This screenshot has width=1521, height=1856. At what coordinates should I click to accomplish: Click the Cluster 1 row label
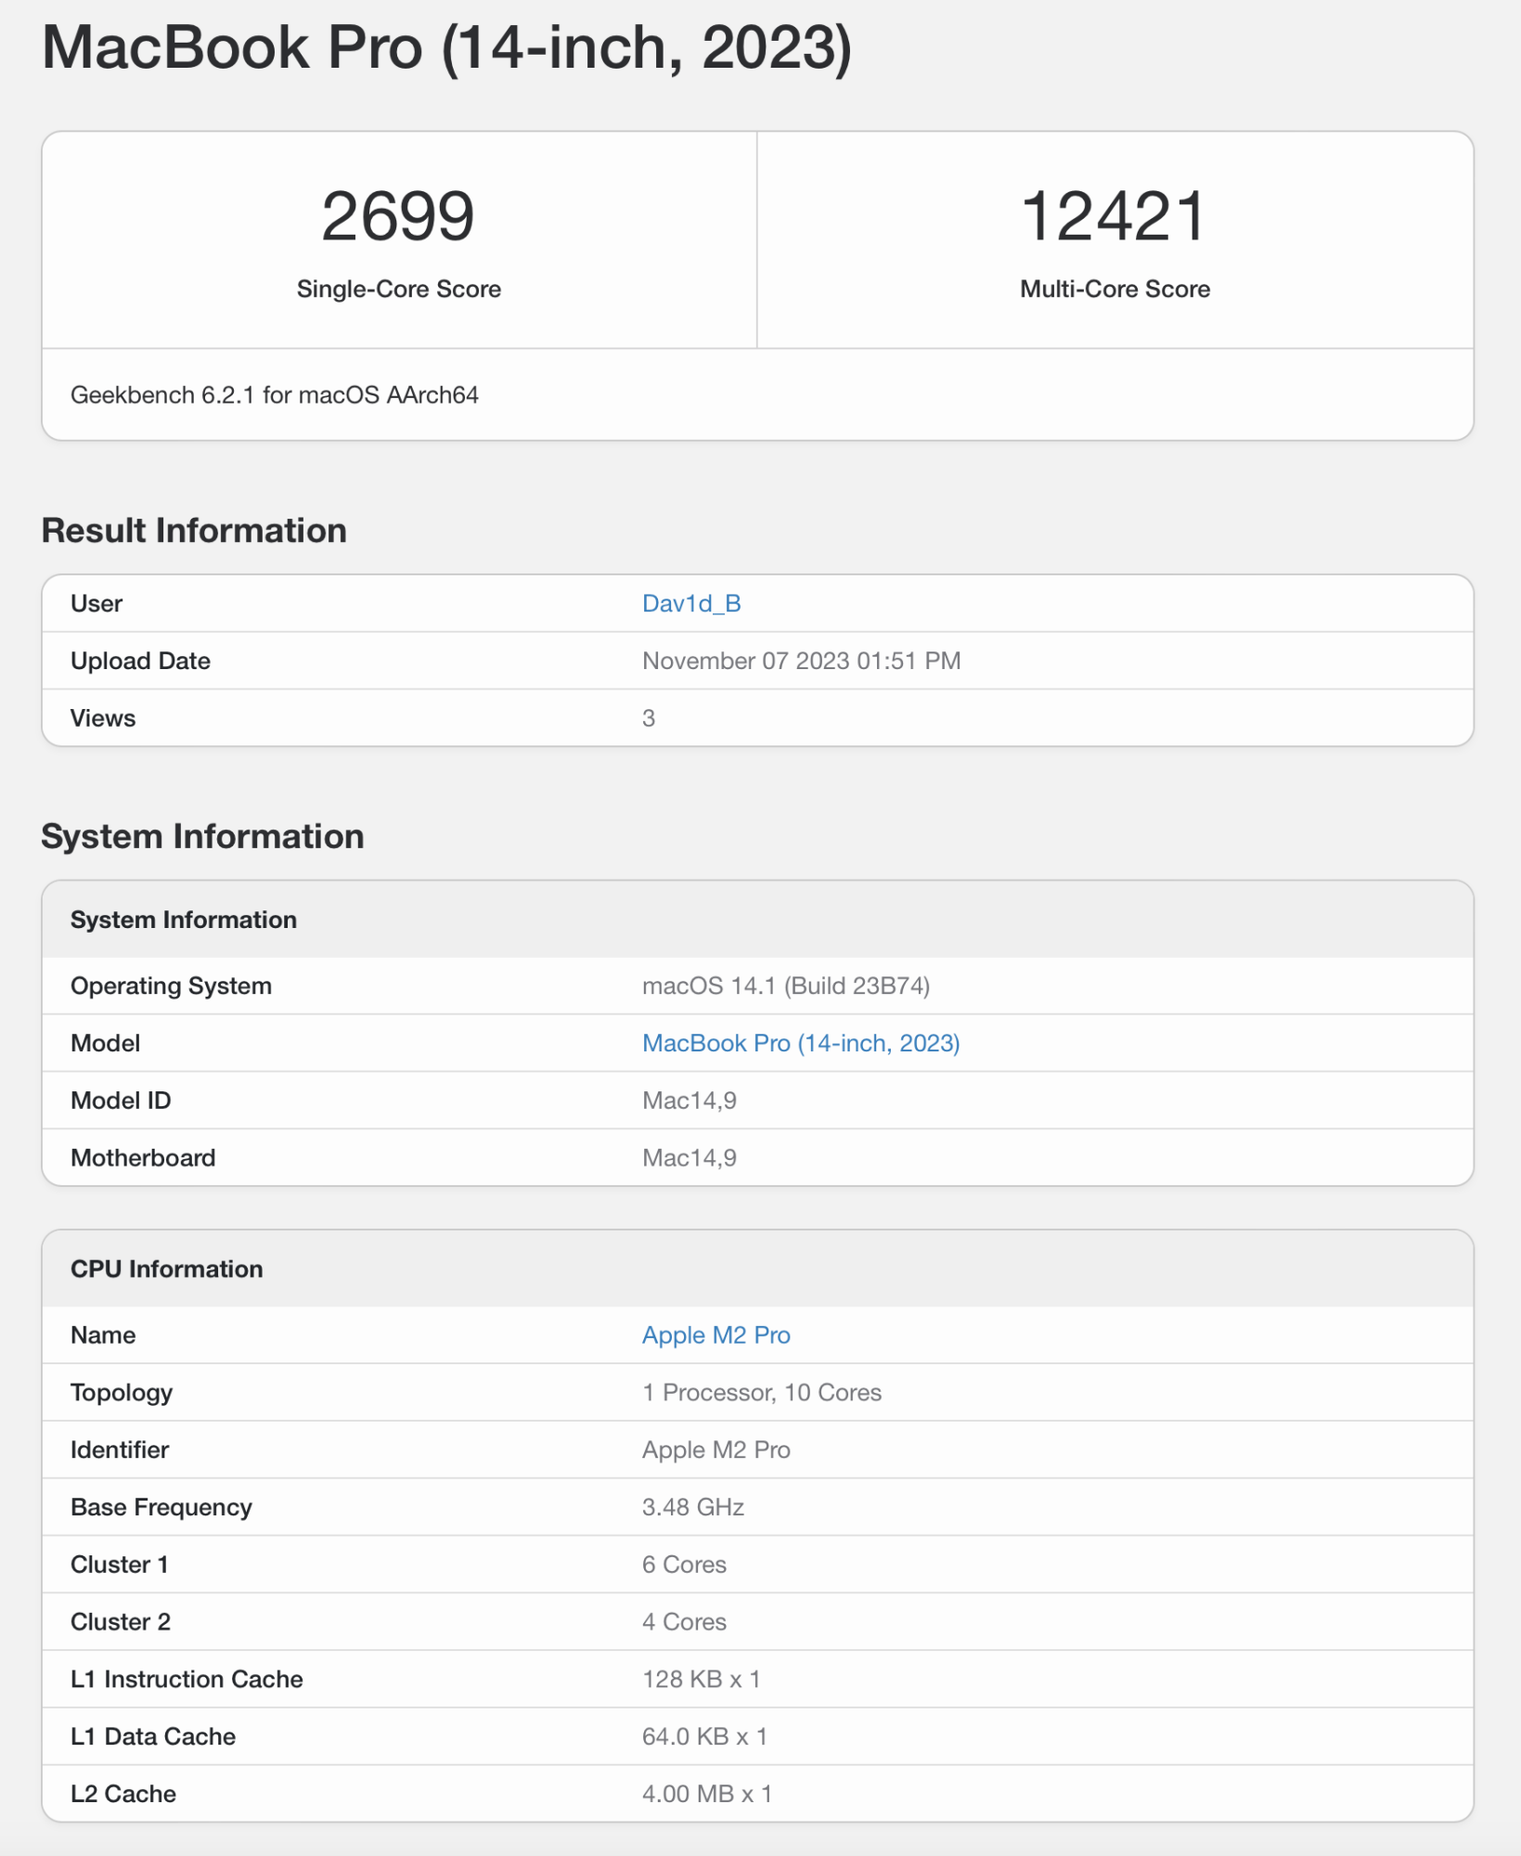point(120,1565)
